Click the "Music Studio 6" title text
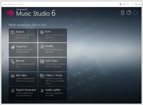The height and width of the screenshot is (105, 143). click(36, 13)
